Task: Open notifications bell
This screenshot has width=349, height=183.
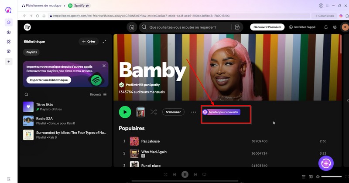Action: pos(326,27)
